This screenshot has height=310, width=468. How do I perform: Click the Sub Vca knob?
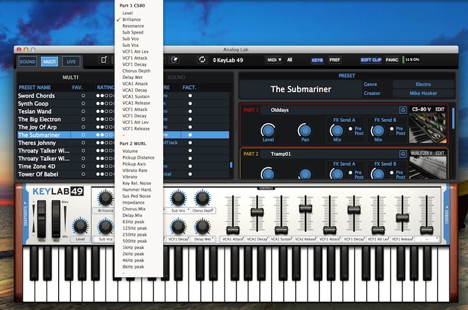pos(106,227)
